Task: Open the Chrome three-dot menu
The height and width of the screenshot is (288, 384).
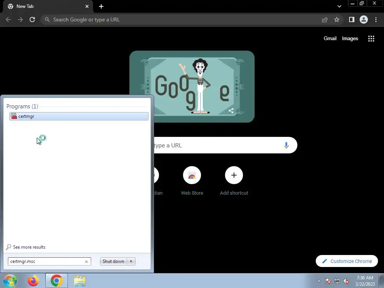Action: [376, 19]
